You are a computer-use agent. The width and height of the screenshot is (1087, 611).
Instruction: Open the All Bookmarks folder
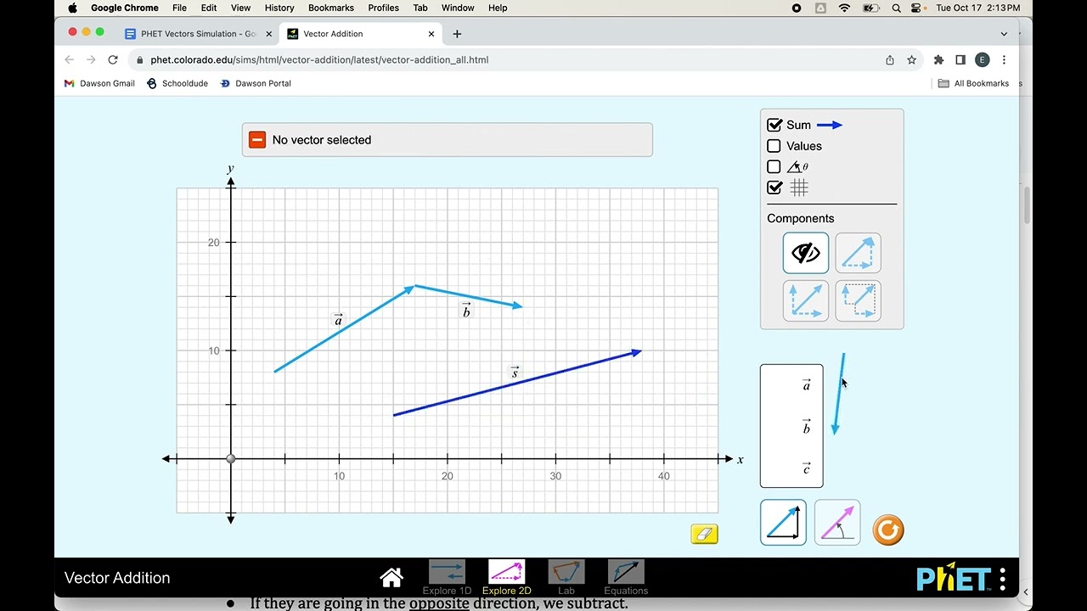click(x=973, y=83)
